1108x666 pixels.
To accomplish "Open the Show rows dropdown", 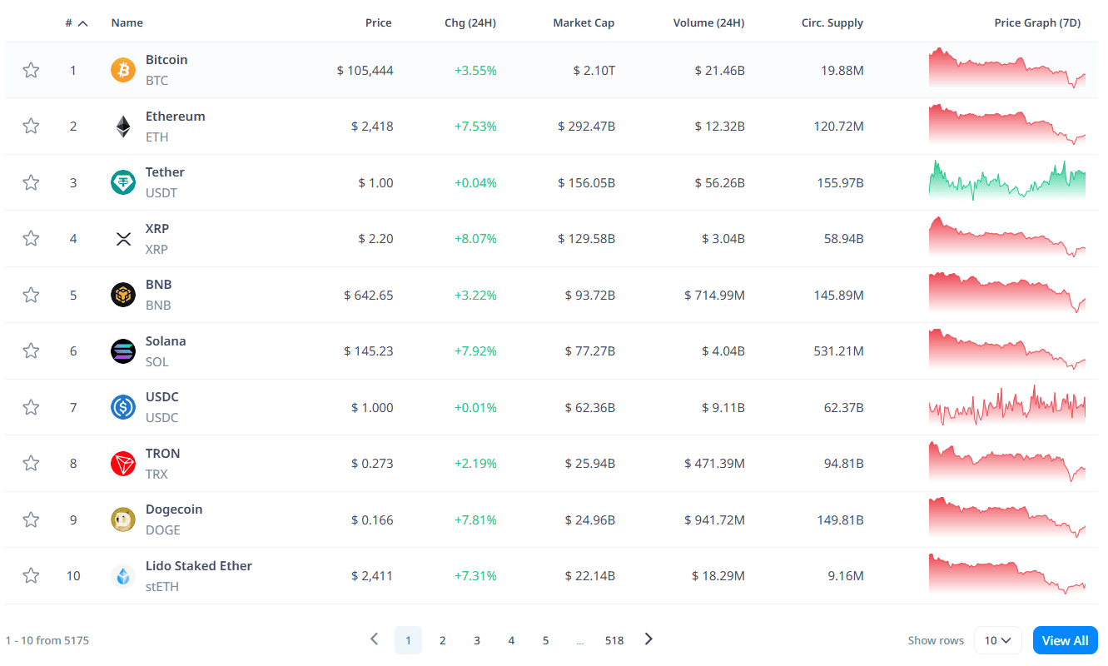I will [x=997, y=640].
